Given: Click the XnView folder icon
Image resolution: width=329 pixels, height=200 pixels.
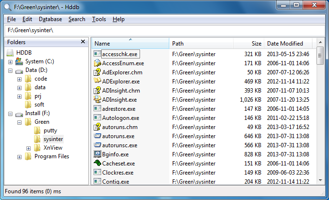Looking at the screenshot, I should point(37,148).
